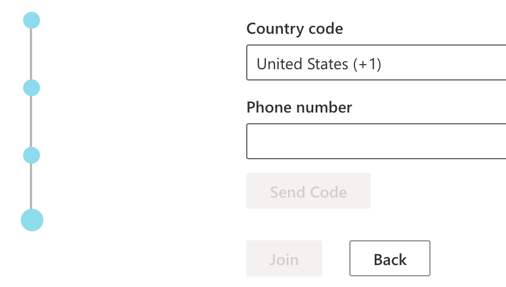The image size is (506, 287).
Task: Expand the country selector under Country code
Action: 376,64
